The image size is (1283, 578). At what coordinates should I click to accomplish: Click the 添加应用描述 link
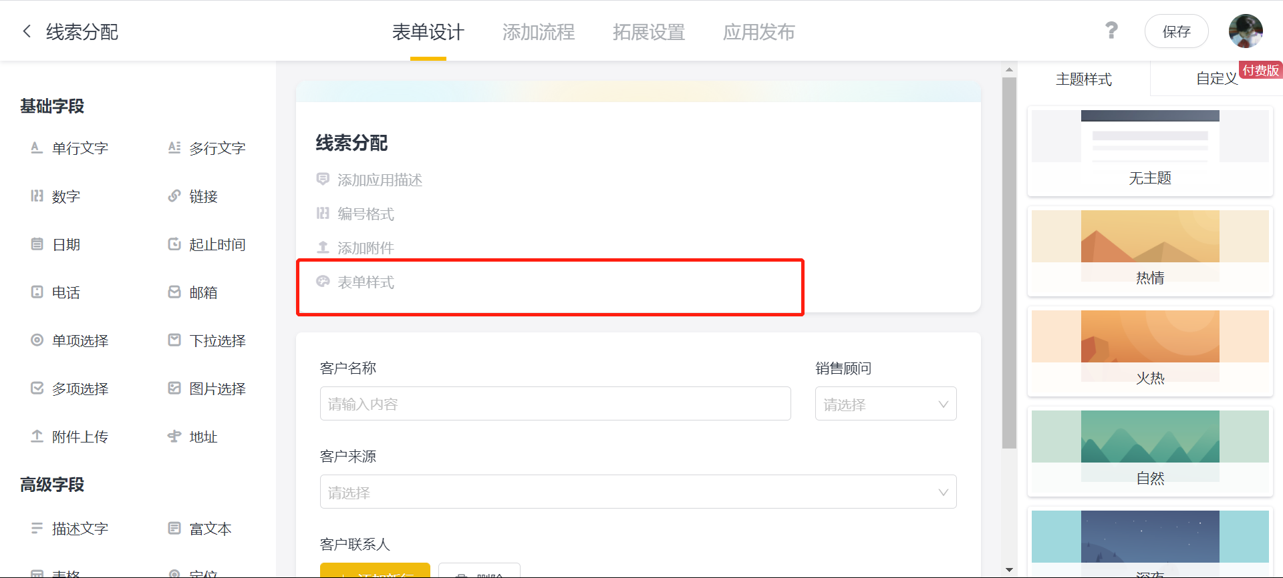click(x=380, y=180)
